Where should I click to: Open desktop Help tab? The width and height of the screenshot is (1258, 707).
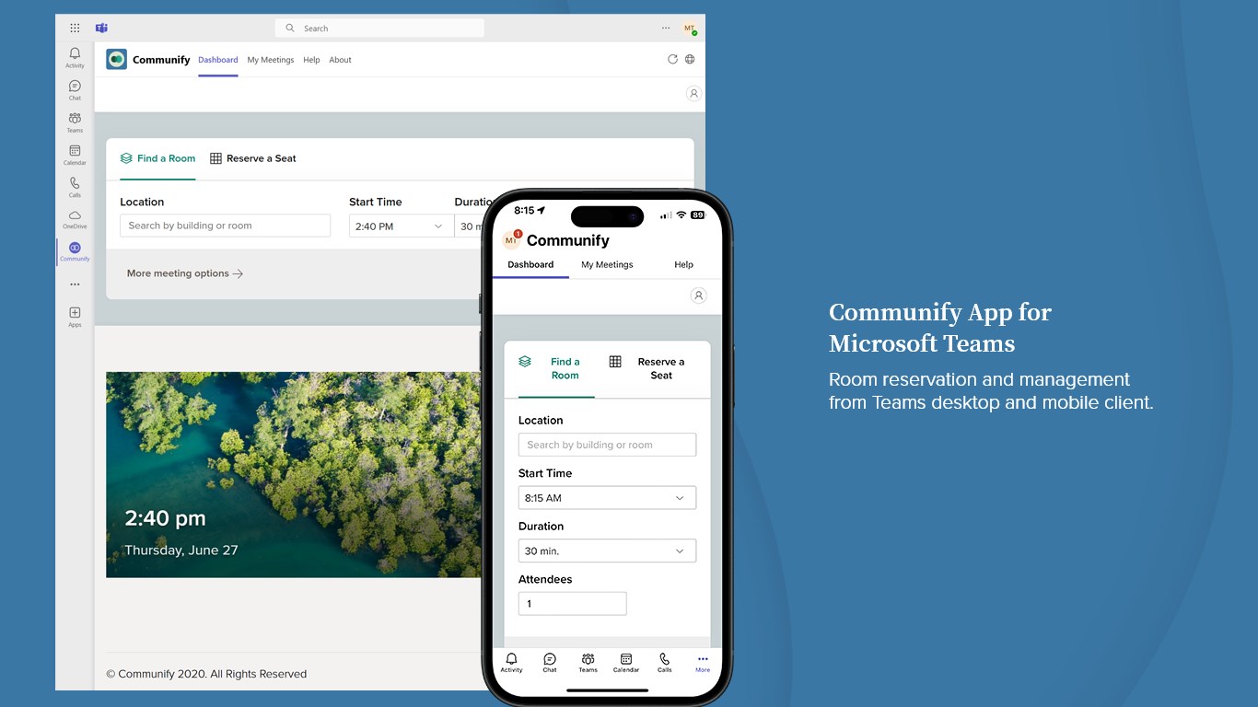311,60
